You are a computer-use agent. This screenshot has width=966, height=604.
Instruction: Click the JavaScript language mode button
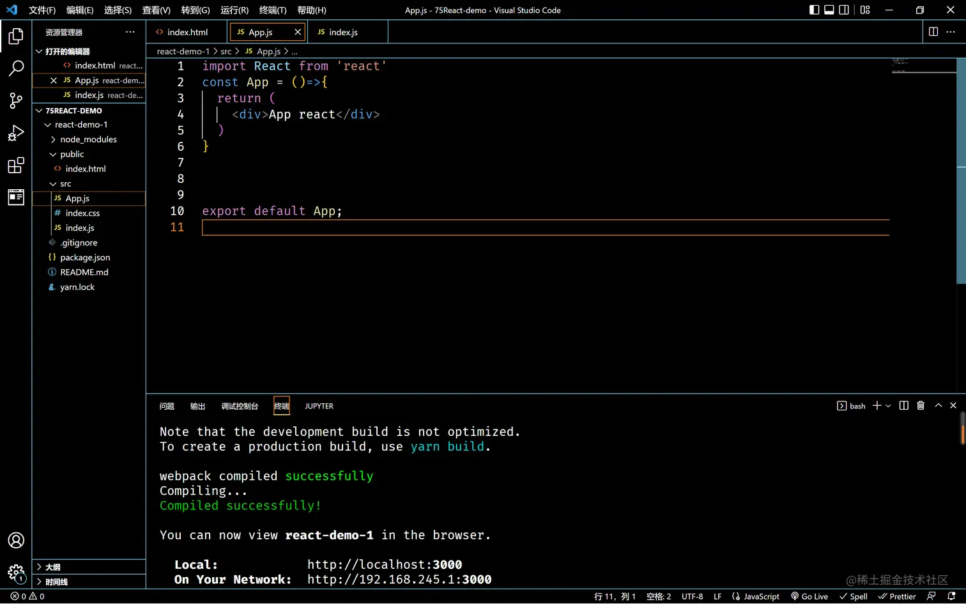coord(756,596)
